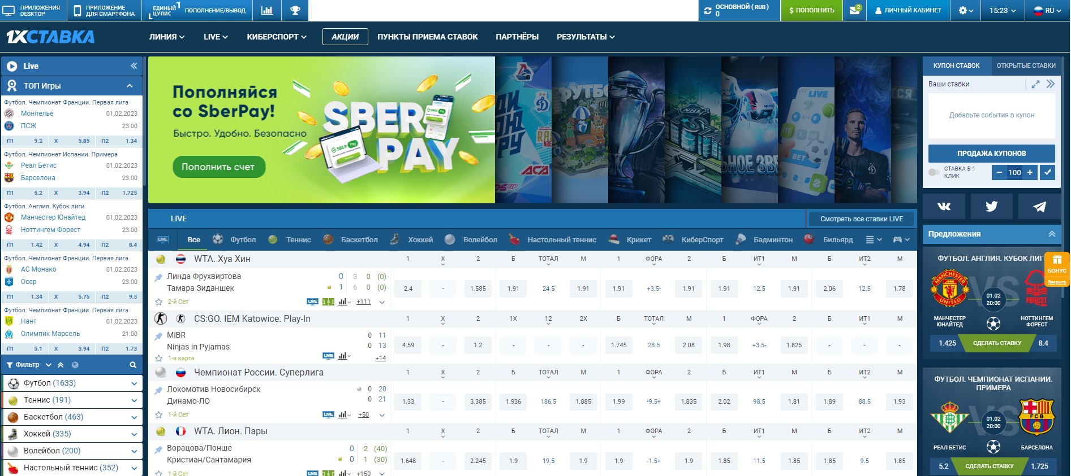Collapse all sports with the double-chevron icon

(61, 365)
